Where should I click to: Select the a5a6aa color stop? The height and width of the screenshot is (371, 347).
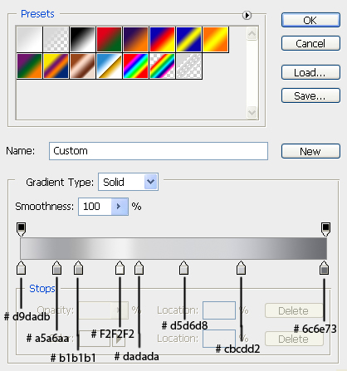(56, 267)
